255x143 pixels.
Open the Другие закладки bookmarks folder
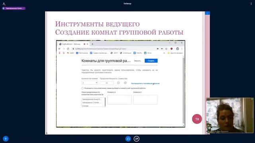[x=175, y=53]
